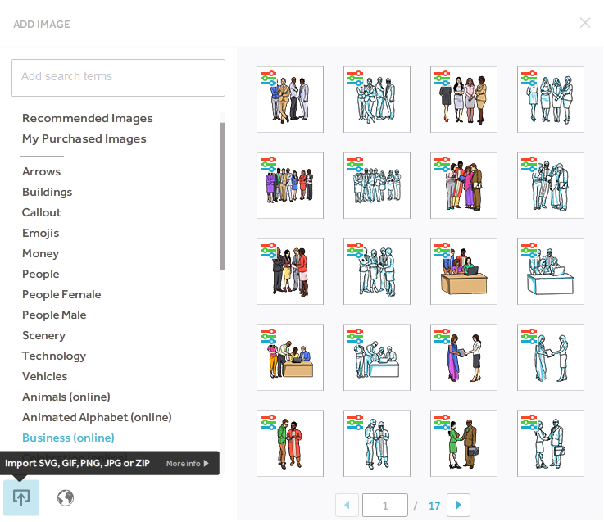Select My Purchased Images category
604x522 pixels.
(84, 138)
